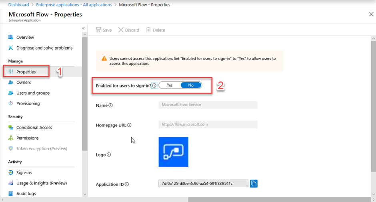Copy the Application ID to clipboard
This screenshot has width=376, height=202.
(254, 184)
